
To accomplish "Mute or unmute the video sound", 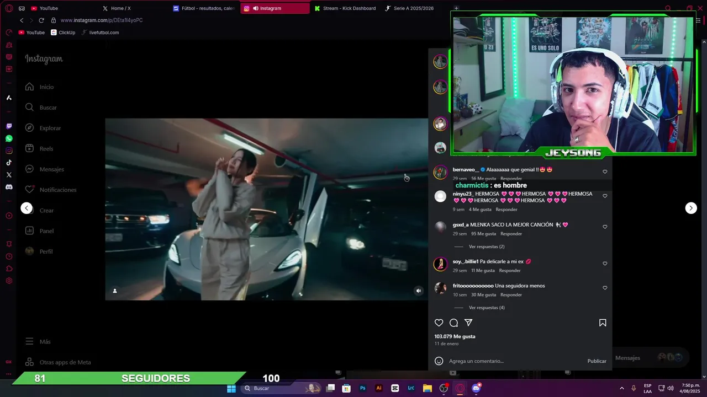I will [x=418, y=291].
